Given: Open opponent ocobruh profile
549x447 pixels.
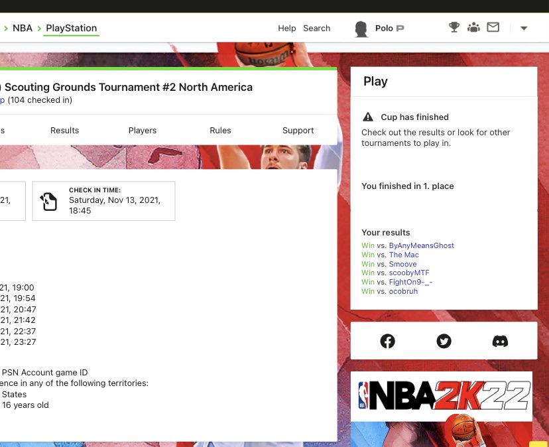Looking at the screenshot, I should (x=403, y=291).
